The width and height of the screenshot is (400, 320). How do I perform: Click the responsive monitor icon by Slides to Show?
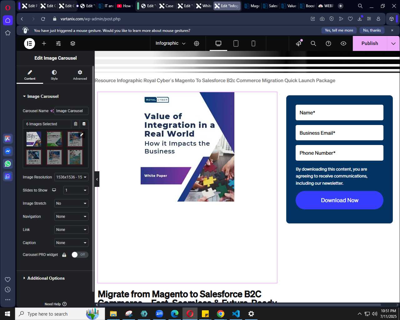[54, 190]
